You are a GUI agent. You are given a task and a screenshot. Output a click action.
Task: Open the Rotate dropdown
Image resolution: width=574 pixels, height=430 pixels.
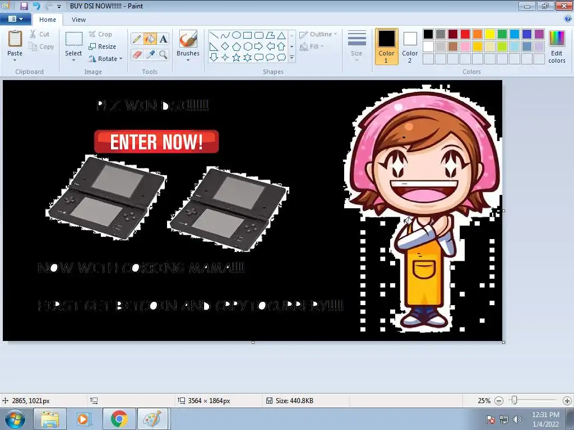point(105,59)
